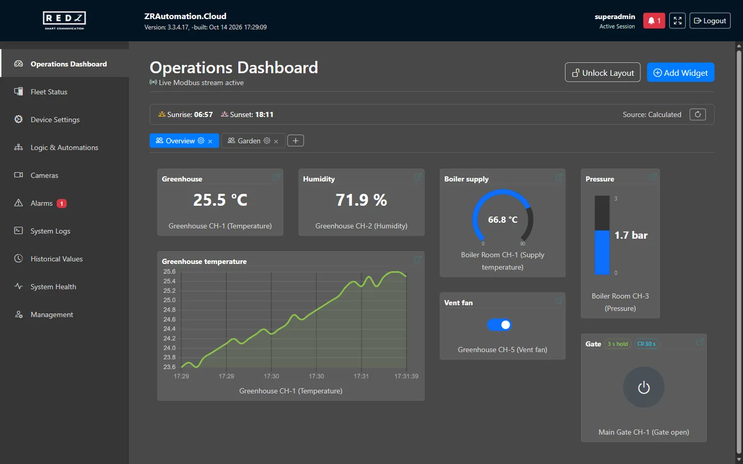Add a new dashboard tab

click(296, 141)
